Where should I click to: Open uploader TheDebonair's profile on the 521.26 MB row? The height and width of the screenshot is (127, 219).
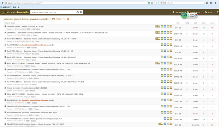tap(23, 72)
